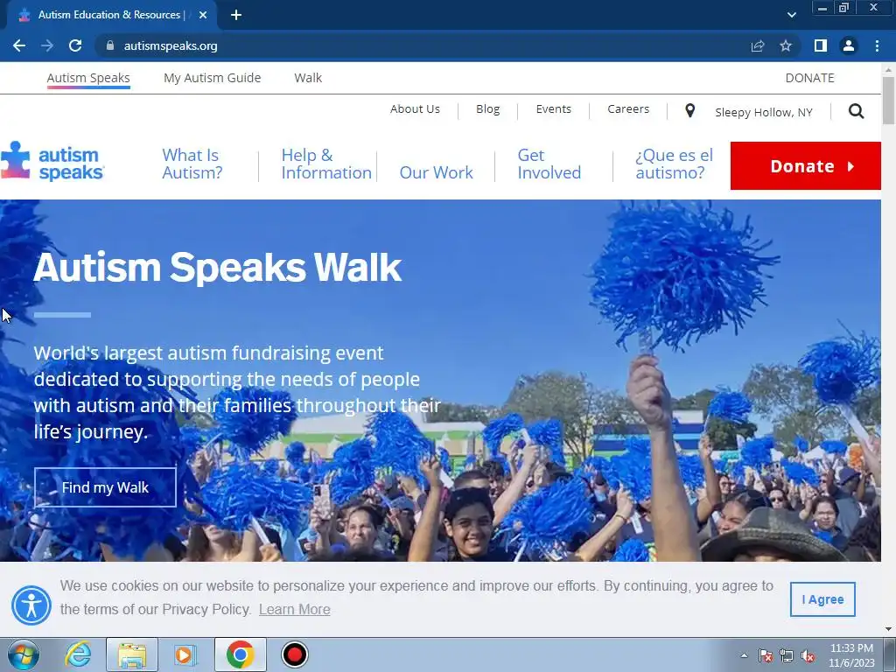Close the Autism Education & Resources tab
896x672 pixels.
click(203, 15)
